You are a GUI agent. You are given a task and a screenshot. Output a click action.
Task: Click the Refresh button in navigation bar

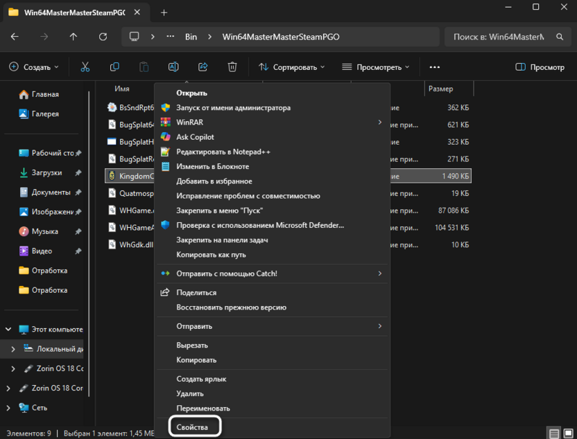click(x=103, y=37)
